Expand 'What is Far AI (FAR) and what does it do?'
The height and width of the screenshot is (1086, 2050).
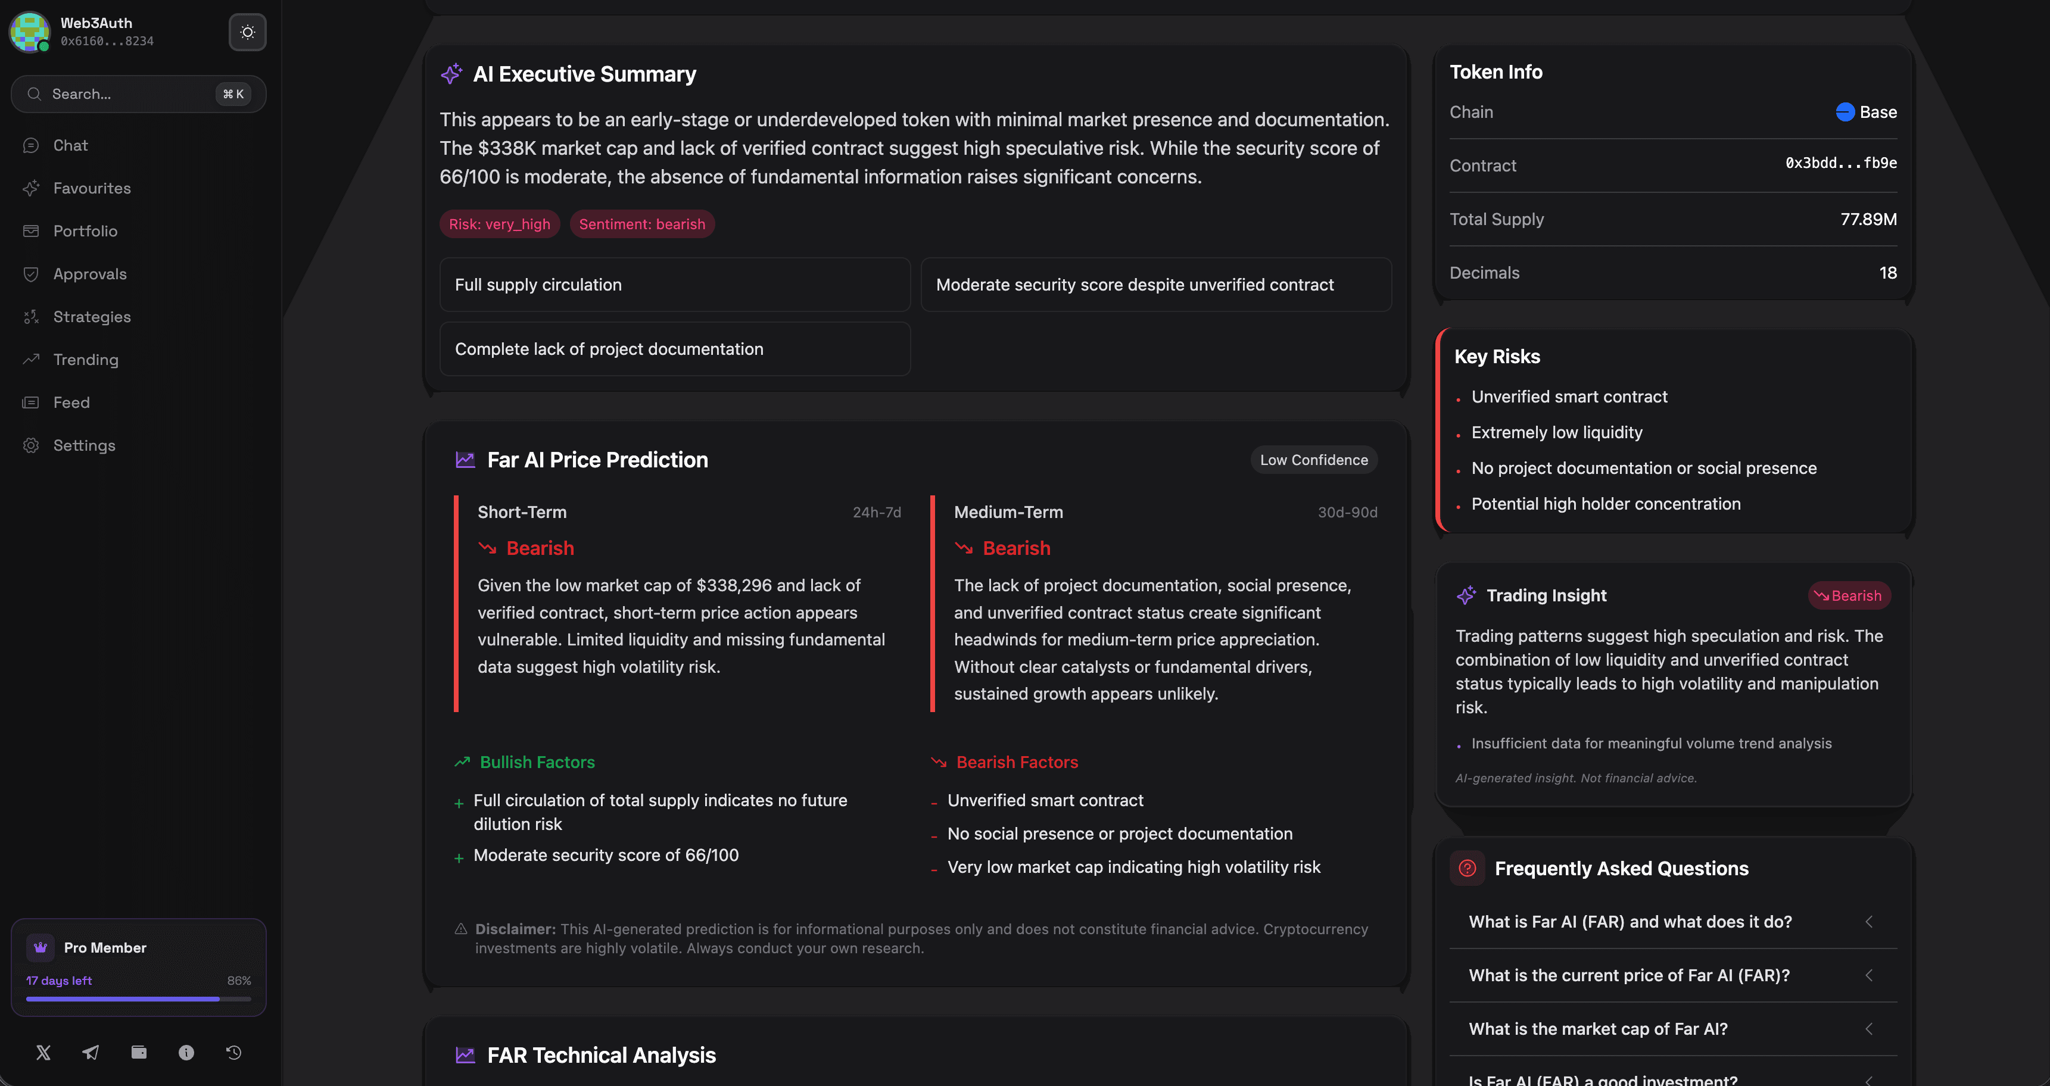(x=1673, y=923)
